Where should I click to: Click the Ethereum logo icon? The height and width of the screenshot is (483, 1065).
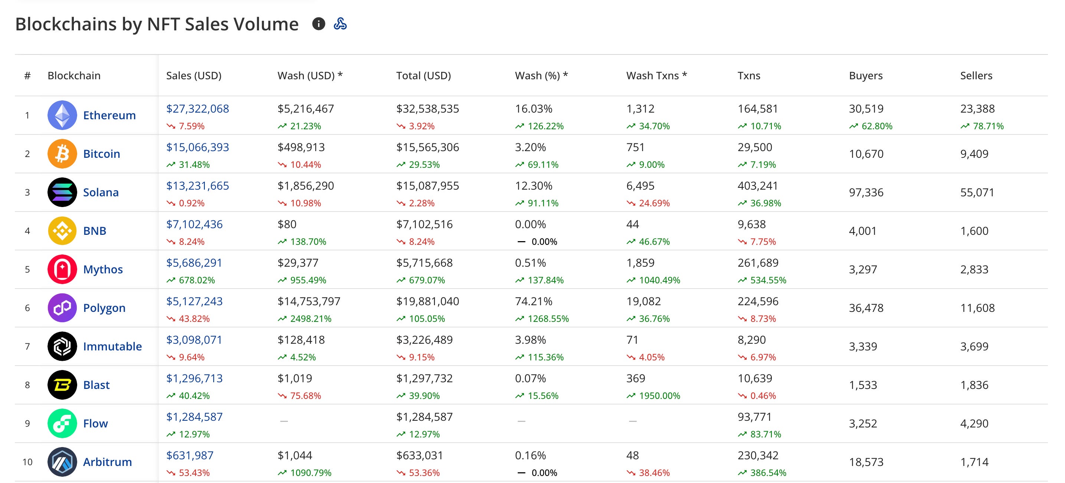(x=62, y=115)
